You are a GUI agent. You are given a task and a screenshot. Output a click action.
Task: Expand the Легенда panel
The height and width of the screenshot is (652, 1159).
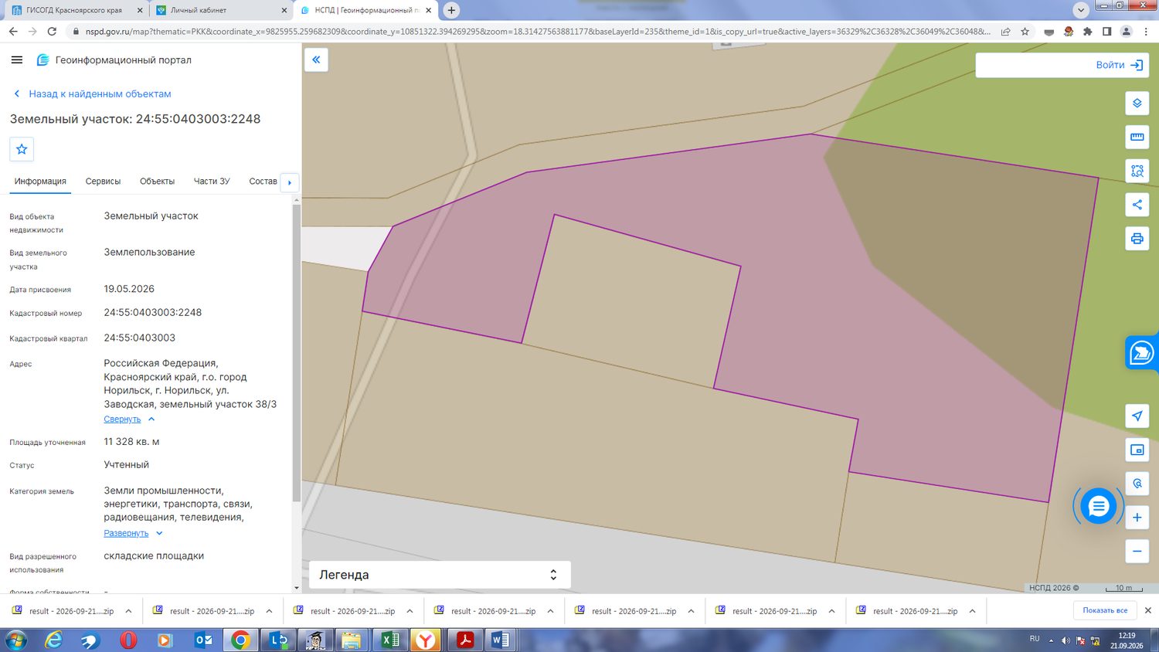440,575
